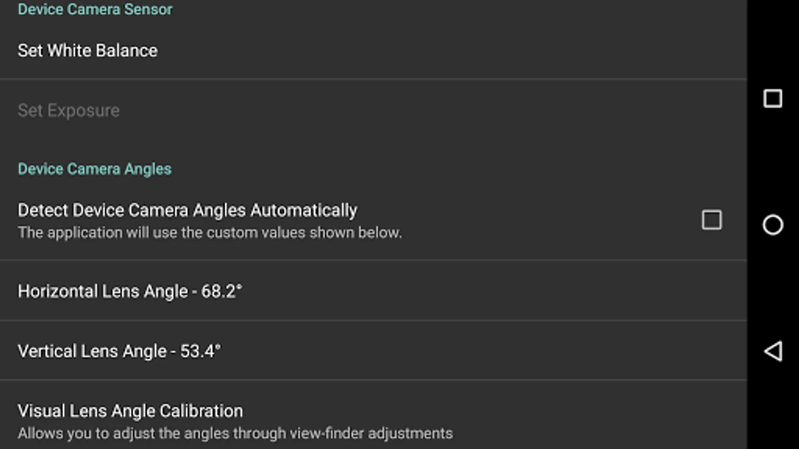Screen dimensions: 799x449
Task: Select the greyed-out Set Exposure option
Action: click(68, 110)
